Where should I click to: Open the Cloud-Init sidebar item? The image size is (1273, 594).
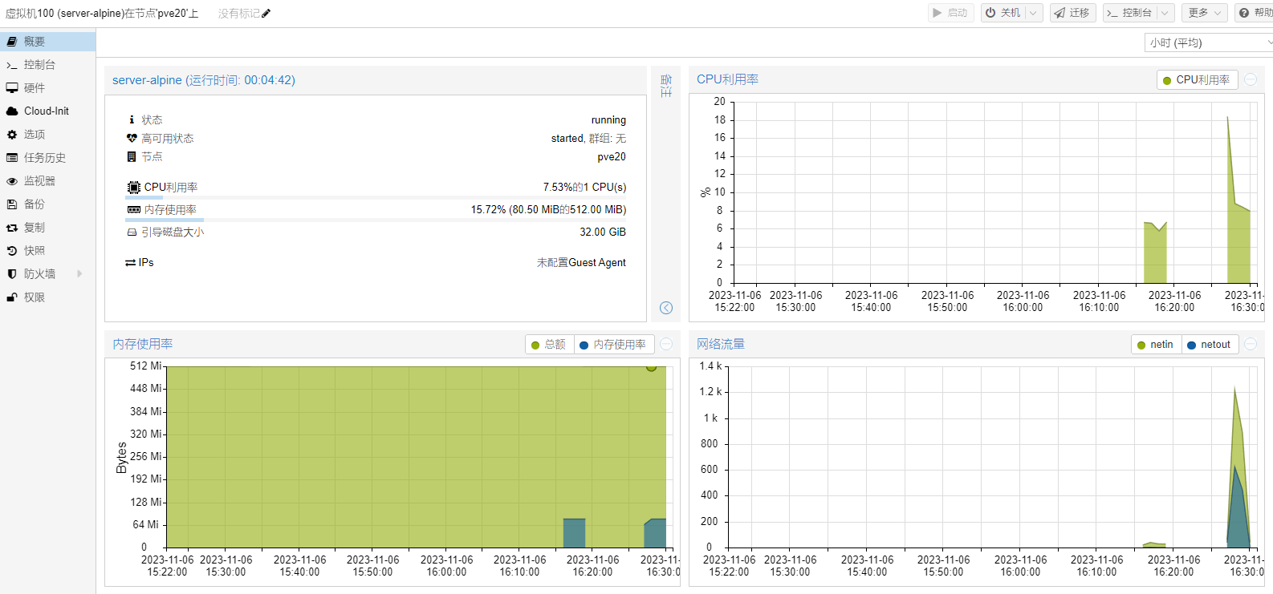[47, 111]
